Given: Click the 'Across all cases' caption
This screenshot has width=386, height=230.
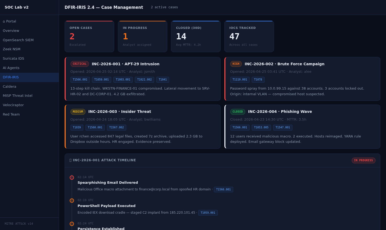Looking at the screenshot, I should pos(243,45).
